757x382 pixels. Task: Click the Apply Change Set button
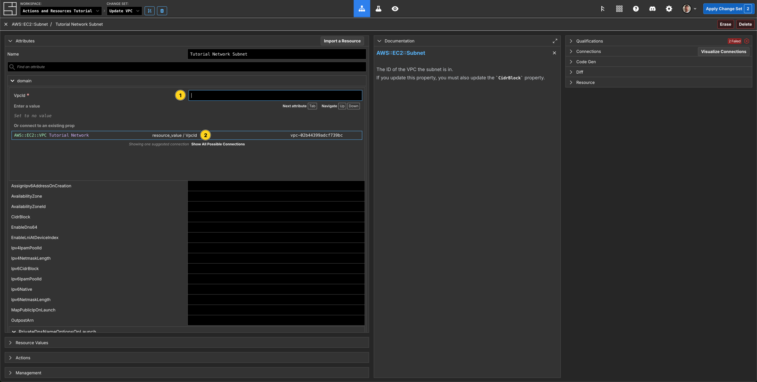click(728, 9)
